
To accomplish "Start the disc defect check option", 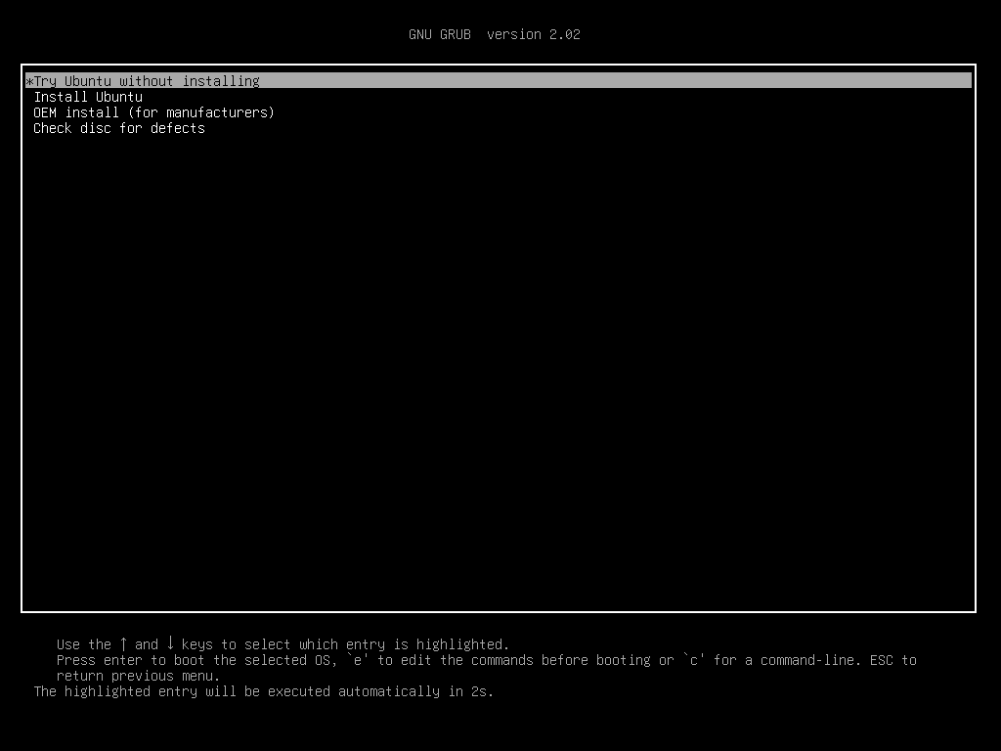I will pos(119,128).
